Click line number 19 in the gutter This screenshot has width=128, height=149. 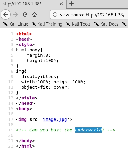[x=11, y=130]
